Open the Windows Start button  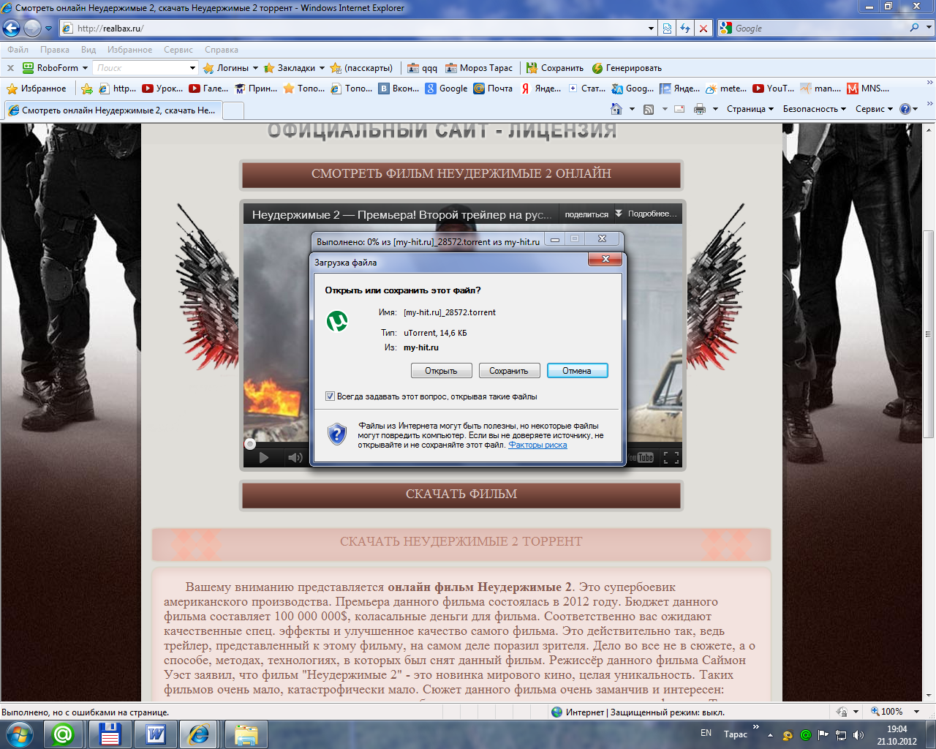pyautogui.click(x=20, y=734)
